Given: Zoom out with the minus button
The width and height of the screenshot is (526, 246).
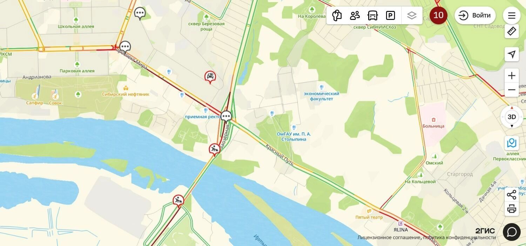Looking at the screenshot, I should [x=512, y=90].
